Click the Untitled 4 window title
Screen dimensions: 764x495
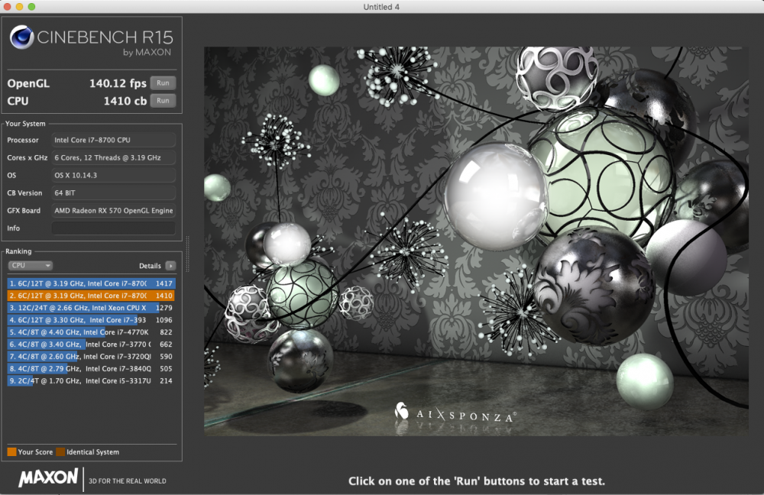tap(381, 7)
